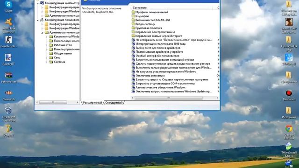Launch the Clownfish desktop icon

coord(8,95)
